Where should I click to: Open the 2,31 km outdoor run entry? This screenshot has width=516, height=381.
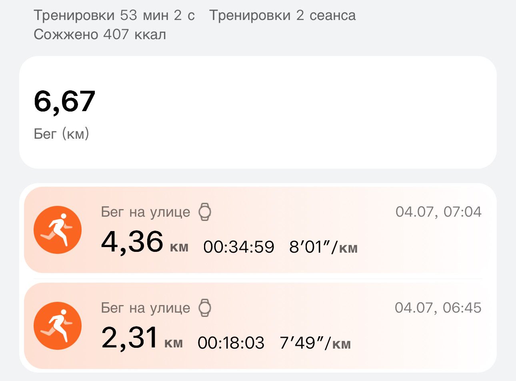click(x=258, y=326)
